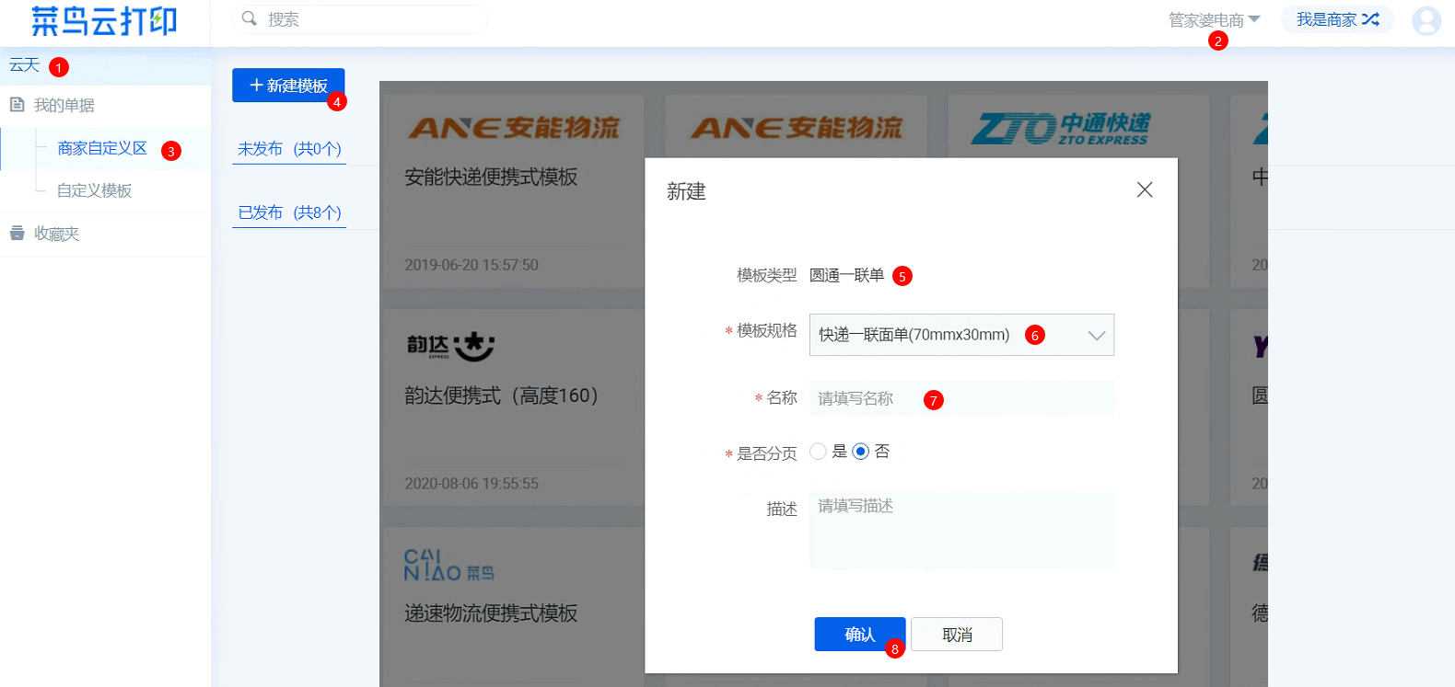Screen dimensions: 1455x687
Task: Click the 圆通一联单 template type text
Action: point(846,275)
